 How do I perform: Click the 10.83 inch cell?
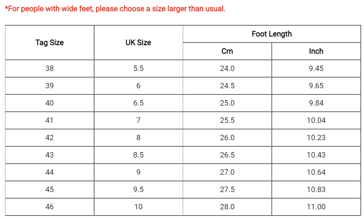click(316, 190)
